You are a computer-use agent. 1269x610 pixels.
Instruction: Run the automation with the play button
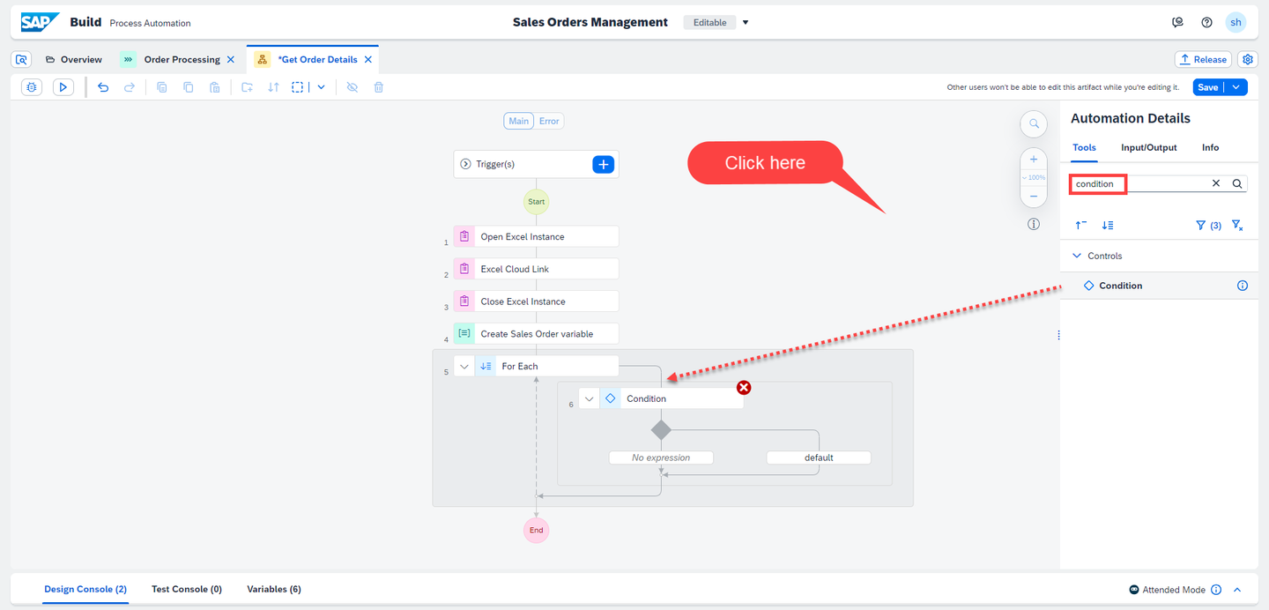[x=63, y=87]
